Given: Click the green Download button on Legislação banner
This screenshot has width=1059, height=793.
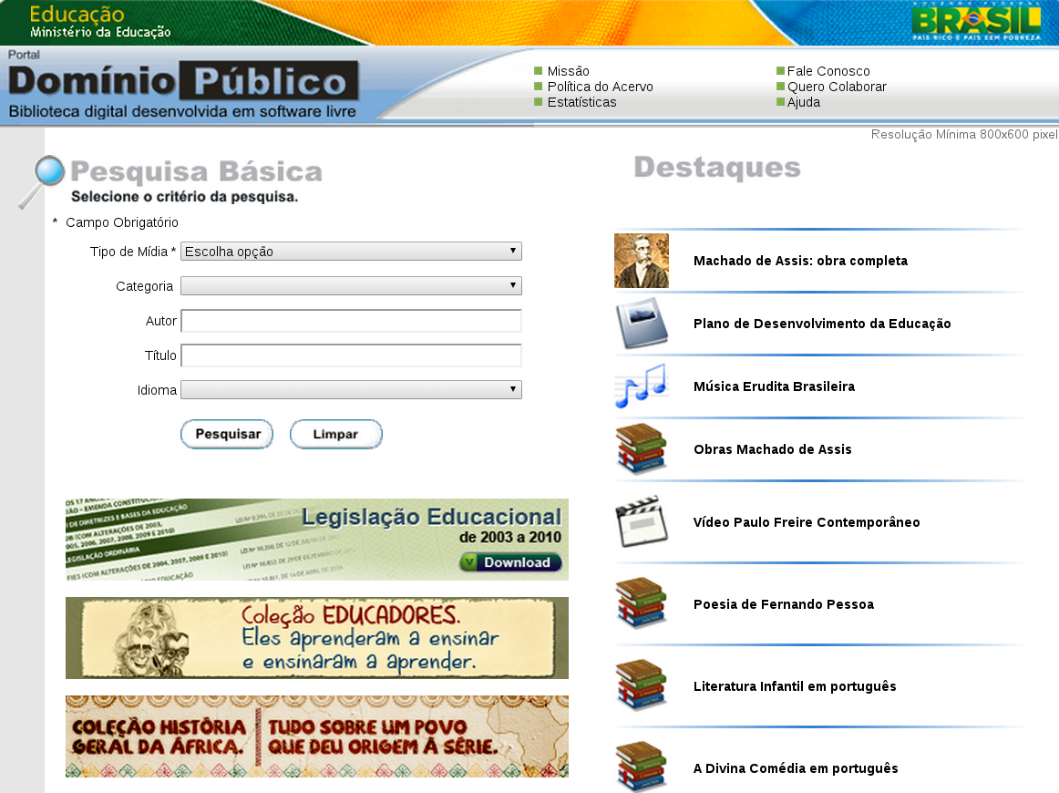Looking at the screenshot, I should pos(510,562).
